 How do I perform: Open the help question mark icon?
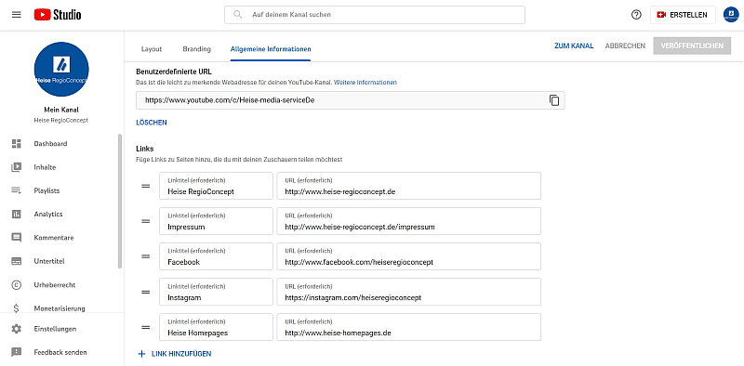tap(636, 15)
